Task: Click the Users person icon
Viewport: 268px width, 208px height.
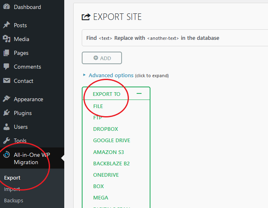Action: point(7,127)
